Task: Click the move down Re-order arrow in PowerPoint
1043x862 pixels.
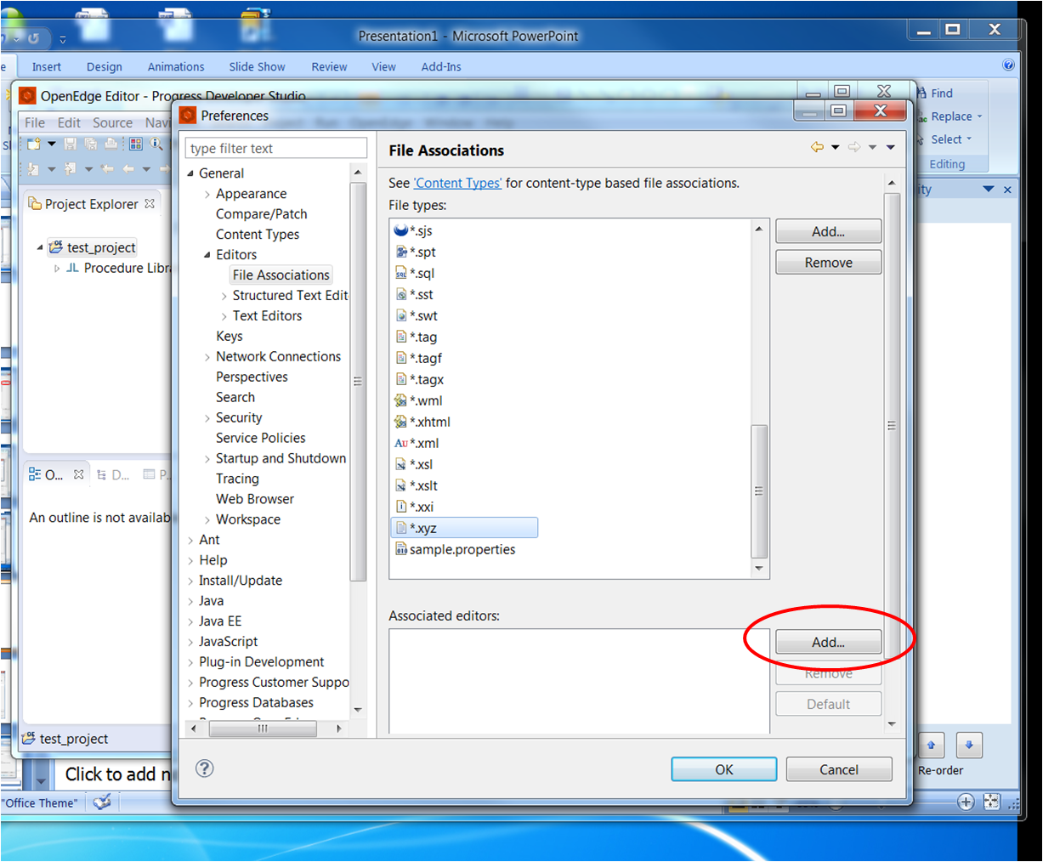Action: tap(969, 746)
